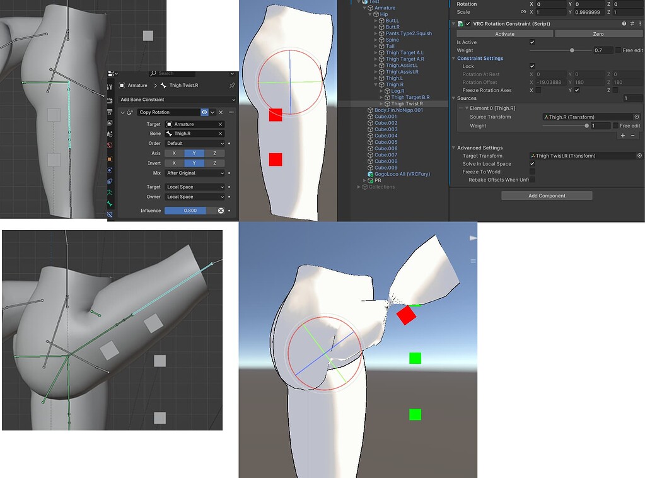Click the bone icon in the Thigh.R field

click(x=169, y=133)
